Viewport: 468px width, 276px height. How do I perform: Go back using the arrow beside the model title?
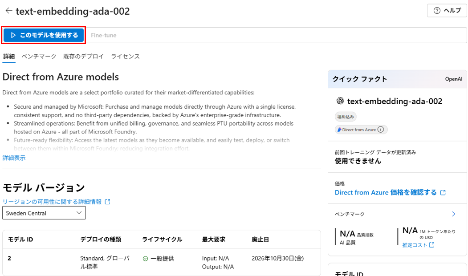(x=8, y=11)
